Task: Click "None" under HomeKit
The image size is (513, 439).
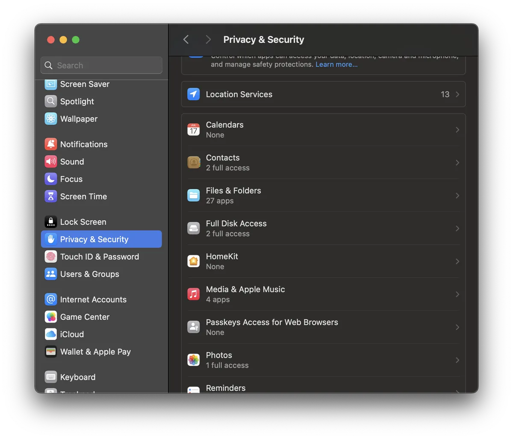Action: [215, 266]
